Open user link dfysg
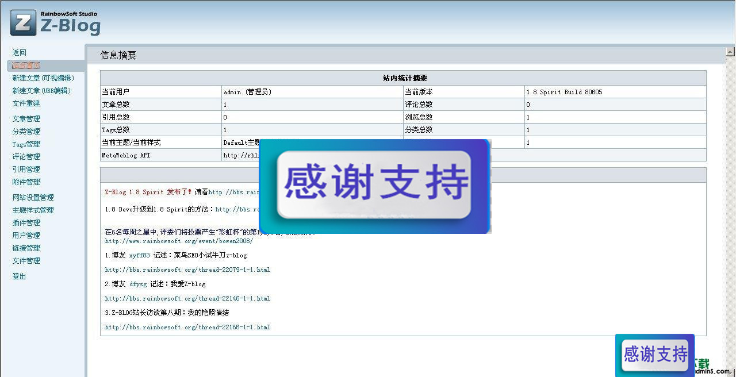Image resolution: width=736 pixels, height=377 pixels. pos(138,284)
